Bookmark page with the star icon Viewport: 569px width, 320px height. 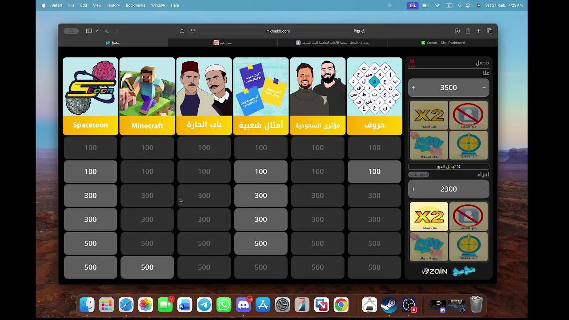point(182,31)
